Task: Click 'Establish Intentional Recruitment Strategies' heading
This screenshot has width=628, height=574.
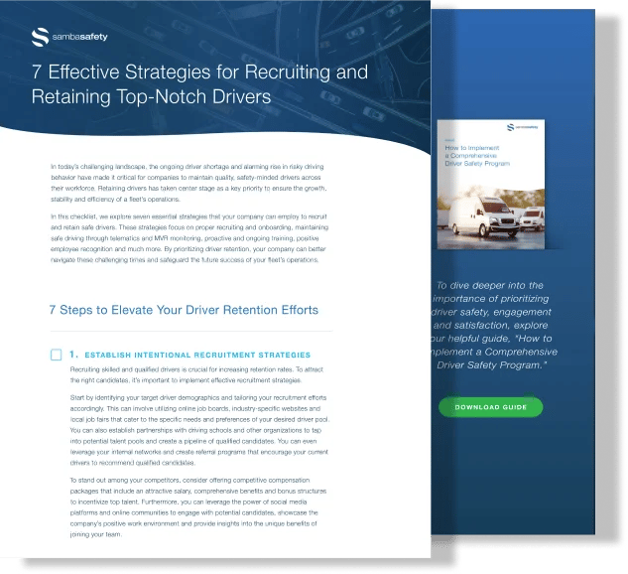Action: pyautogui.click(x=197, y=355)
